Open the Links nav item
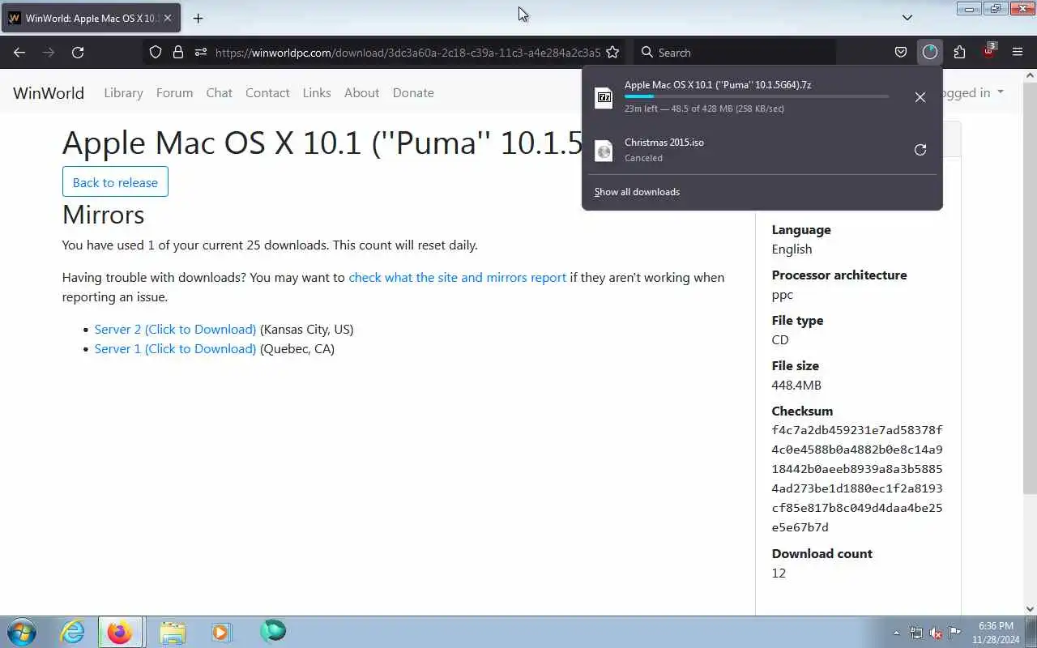Image resolution: width=1037 pixels, height=648 pixels. coord(317,92)
